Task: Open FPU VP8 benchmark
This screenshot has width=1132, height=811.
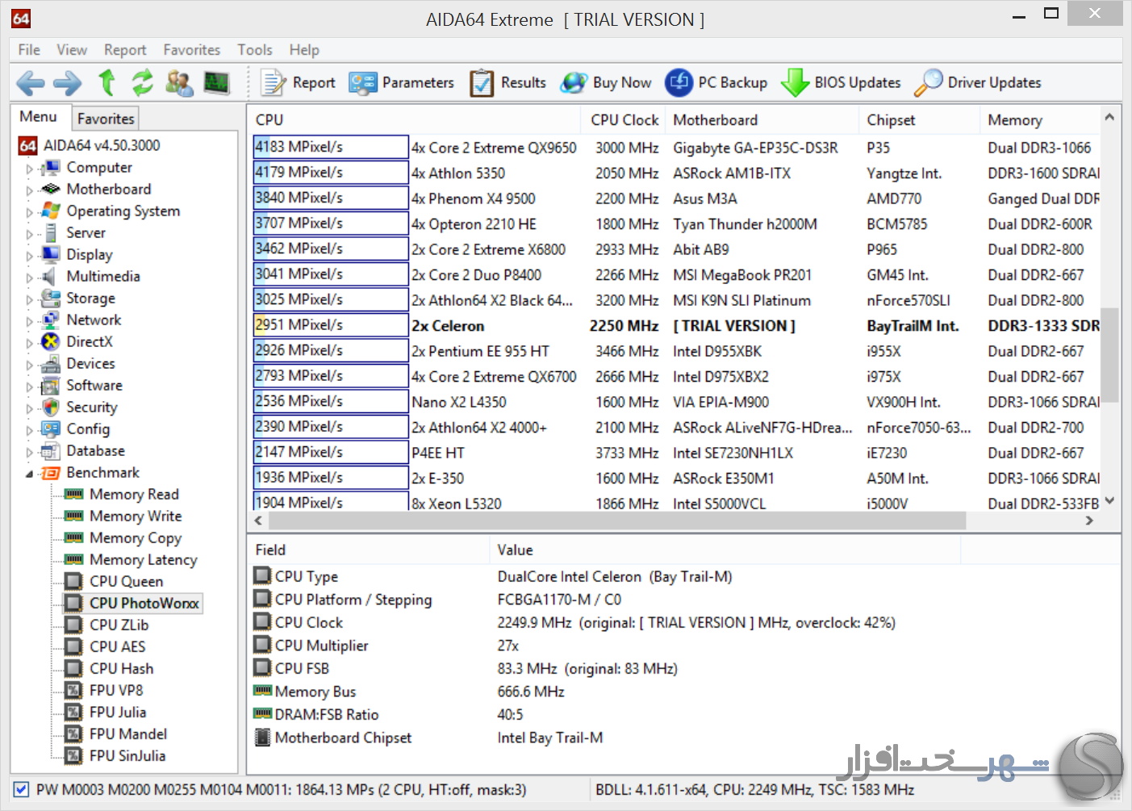Action: click(104, 691)
